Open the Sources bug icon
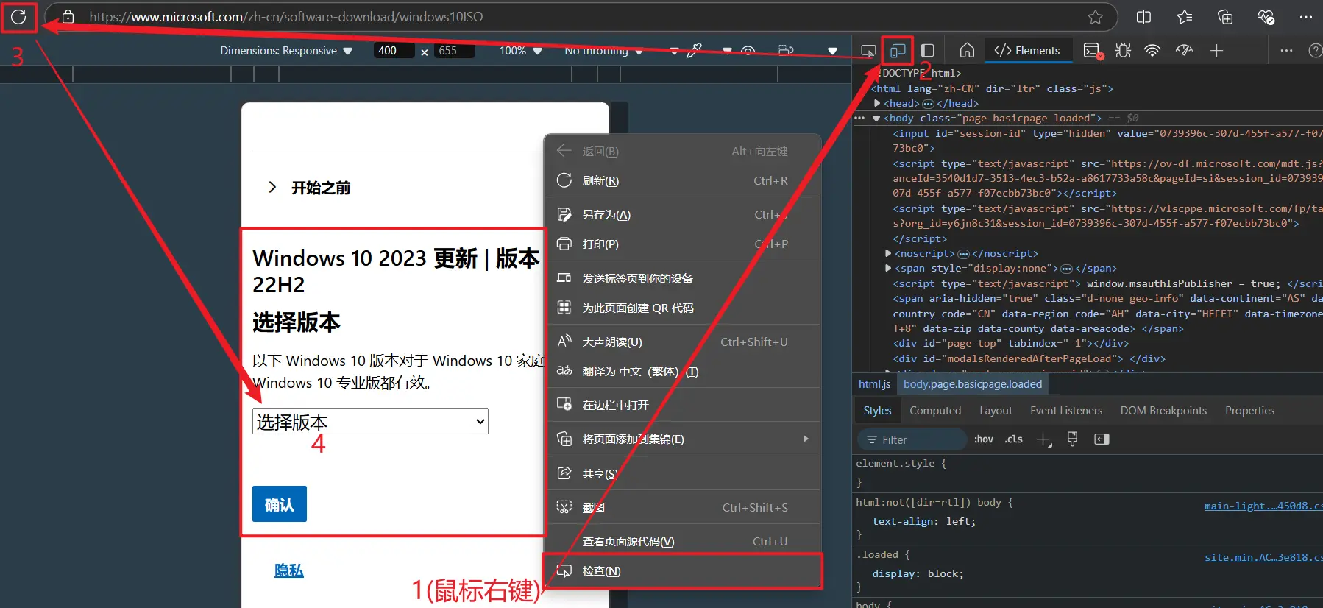The width and height of the screenshot is (1323, 608). click(x=1123, y=50)
